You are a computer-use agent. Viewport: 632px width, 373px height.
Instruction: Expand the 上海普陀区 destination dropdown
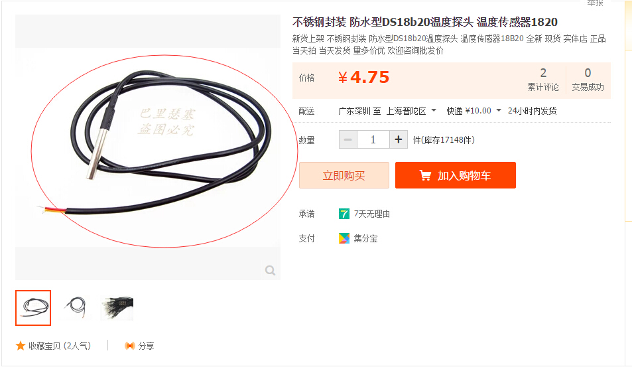[434, 110]
